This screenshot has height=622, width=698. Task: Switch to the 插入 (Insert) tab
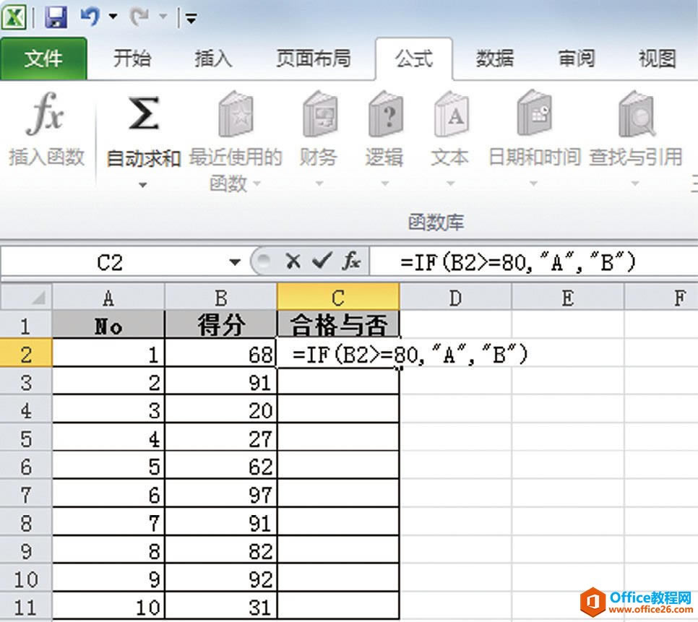pos(213,59)
